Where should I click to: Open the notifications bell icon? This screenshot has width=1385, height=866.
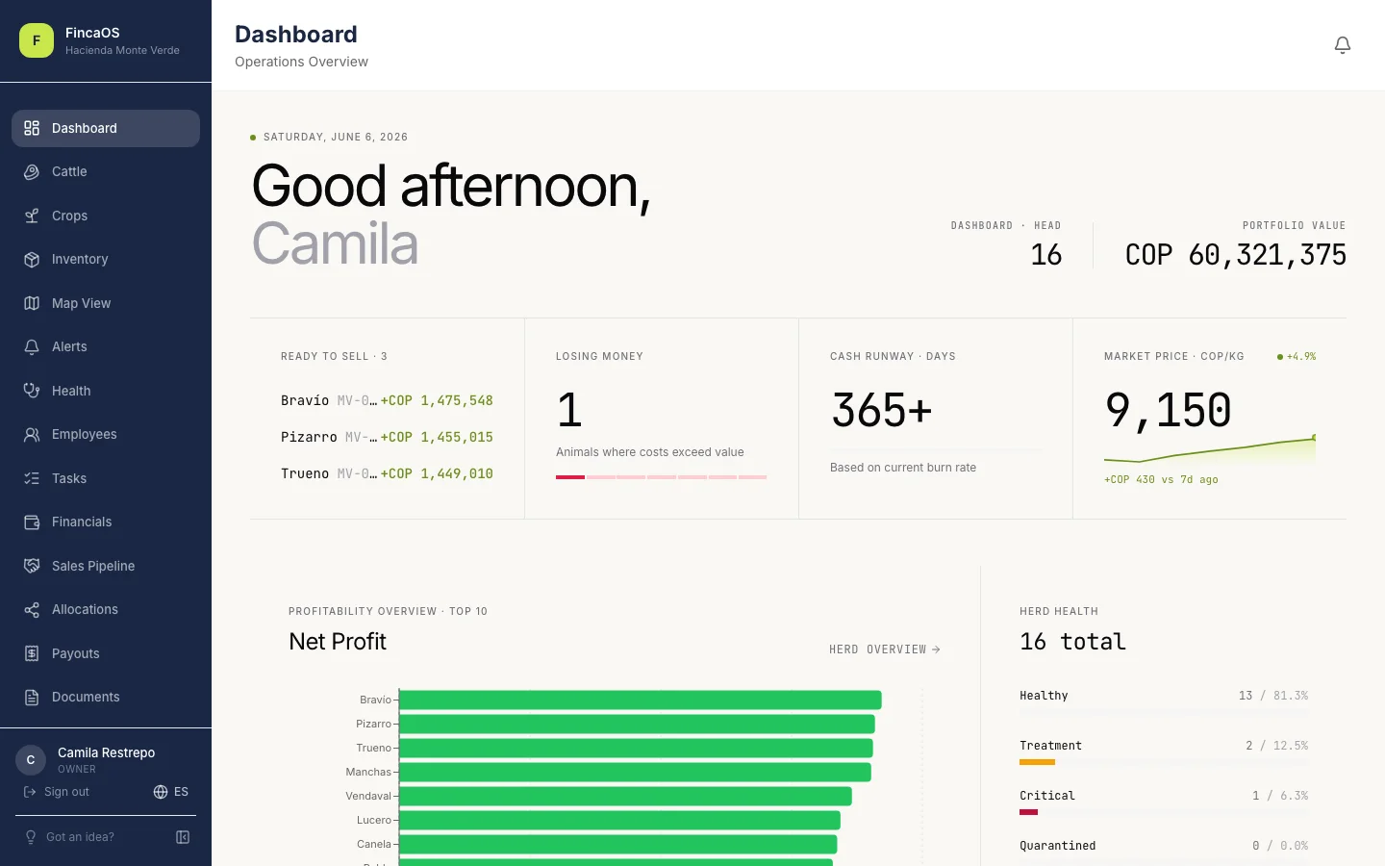pos(1343,45)
